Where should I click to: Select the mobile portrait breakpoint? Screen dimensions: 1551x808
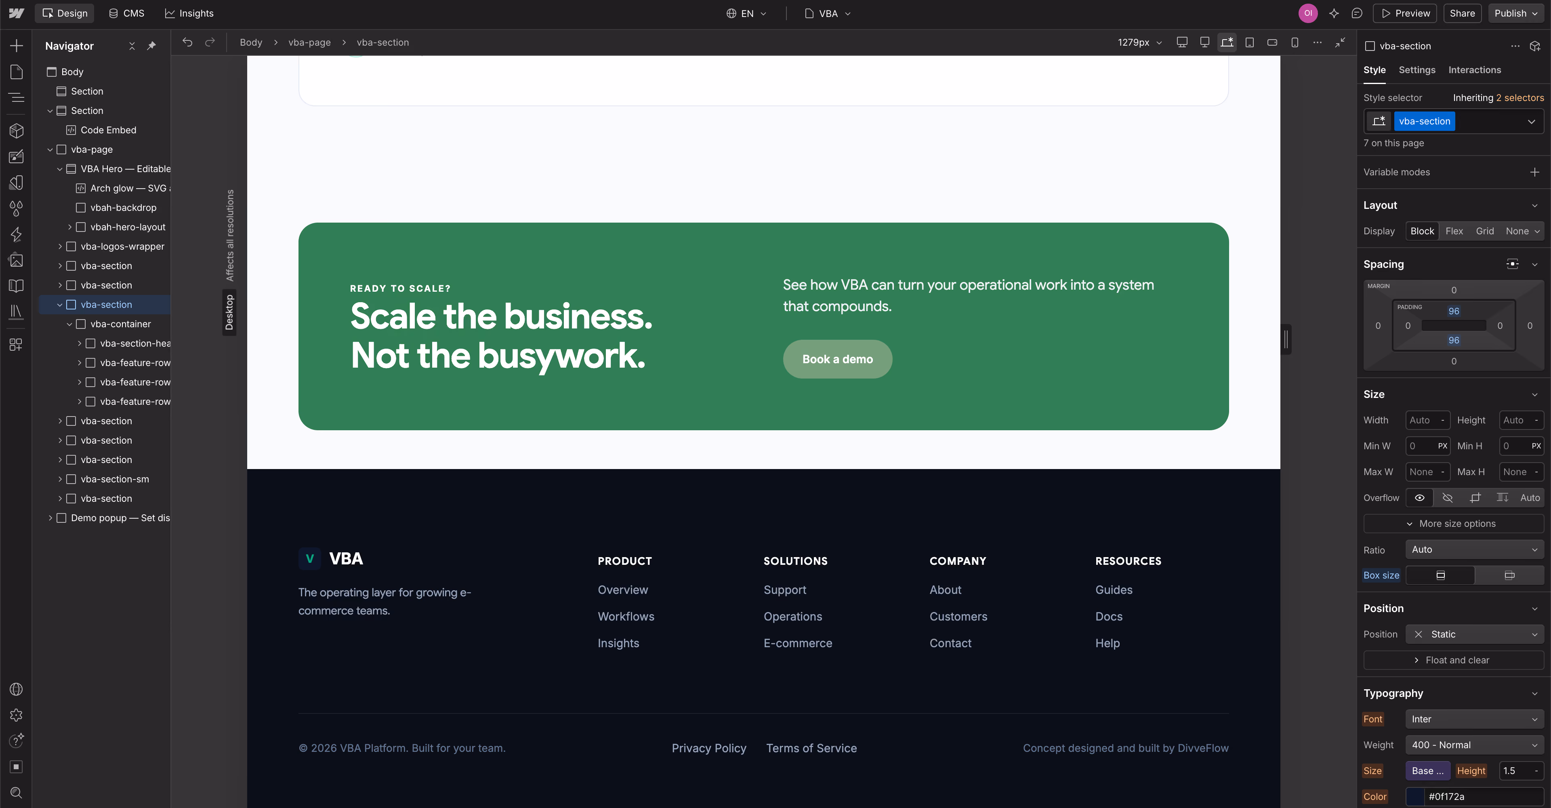pos(1295,42)
